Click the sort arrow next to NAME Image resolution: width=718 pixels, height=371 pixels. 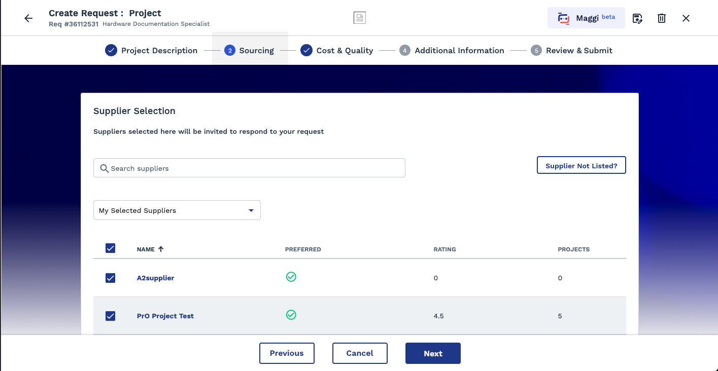[161, 249]
